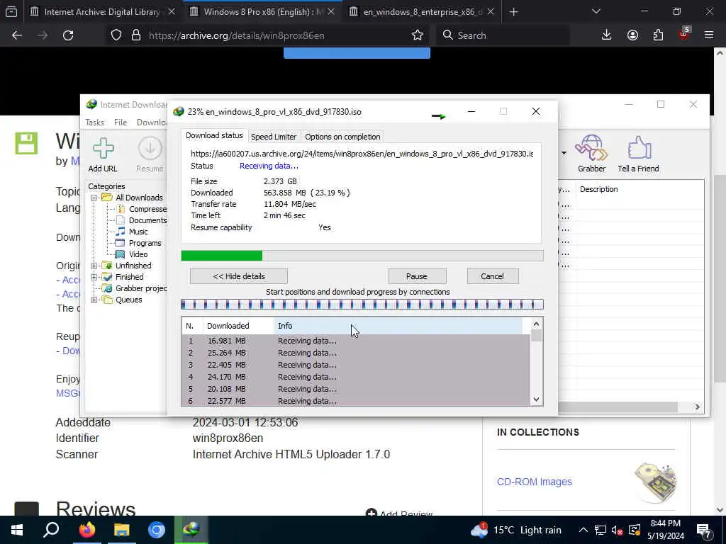Viewport: 726px width, 544px height.
Task: Open the CD-ROM Images collection link
Action: [x=535, y=482]
